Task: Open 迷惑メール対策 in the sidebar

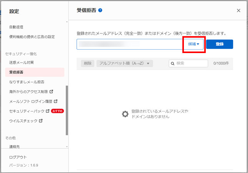Action: 21,62
